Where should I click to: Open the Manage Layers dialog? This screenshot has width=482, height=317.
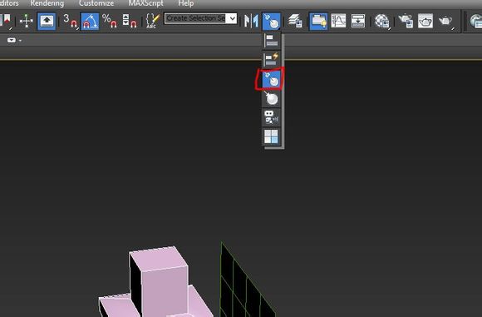pyautogui.click(x=295, y=21)
